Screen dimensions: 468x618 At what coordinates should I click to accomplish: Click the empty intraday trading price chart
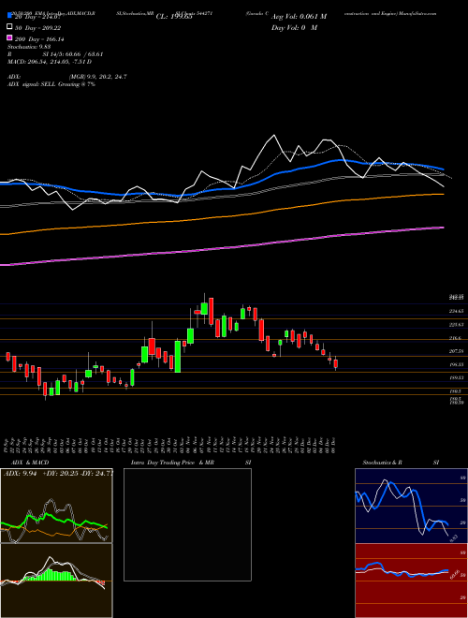coord(187,524)
